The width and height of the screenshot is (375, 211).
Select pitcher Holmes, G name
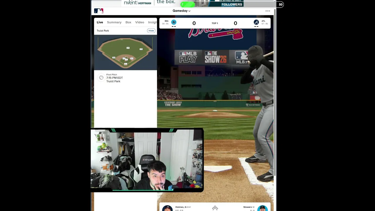pyautogui.click(x=181, y=207)
